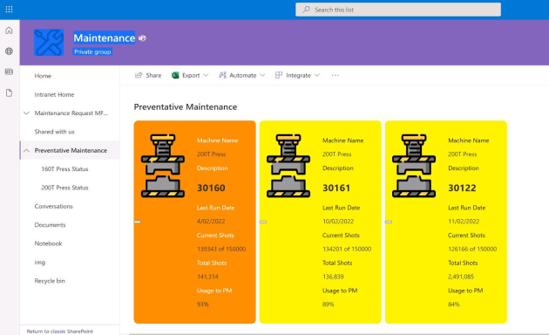Expand the Maintenance Request MF nav chevron
Screen dimensions: 549x335
click(26, 113)
